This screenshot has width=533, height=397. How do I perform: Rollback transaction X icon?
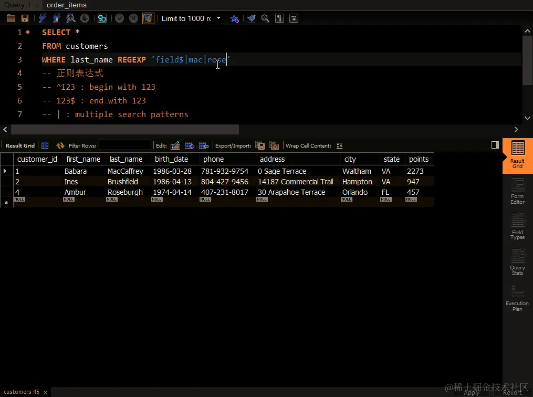tap(133, 18)
